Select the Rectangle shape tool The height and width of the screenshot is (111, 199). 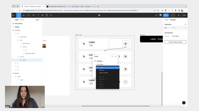29,15
